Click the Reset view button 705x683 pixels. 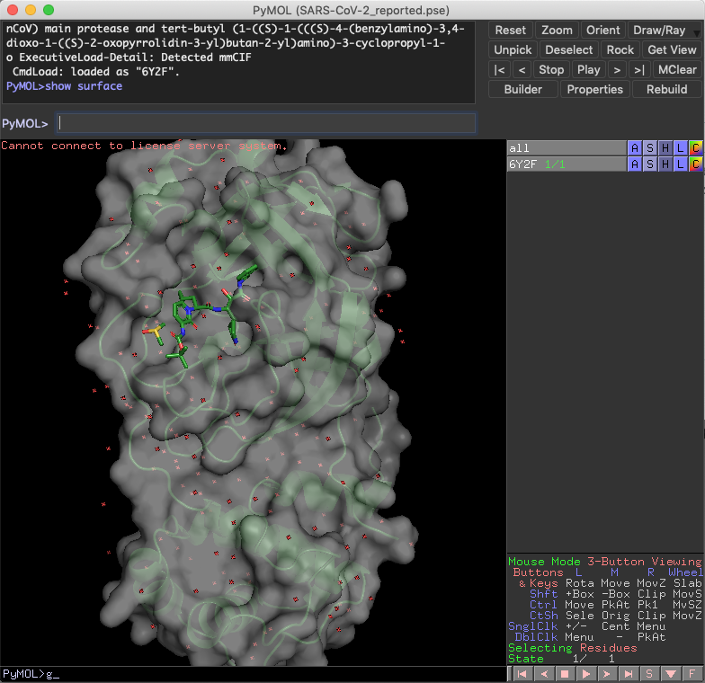511,31
